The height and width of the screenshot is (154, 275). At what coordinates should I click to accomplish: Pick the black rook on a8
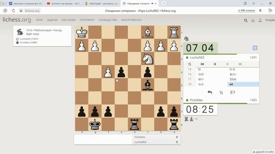click(174, 124)
